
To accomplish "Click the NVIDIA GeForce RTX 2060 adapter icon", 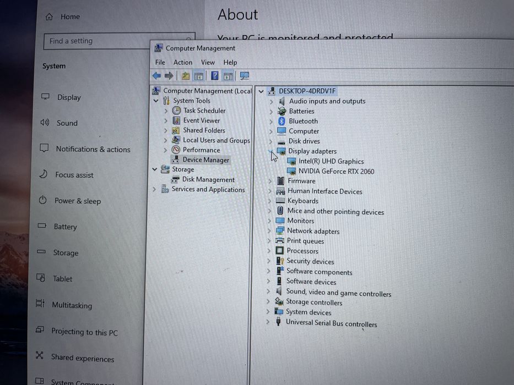I will [291, 171].
